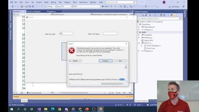The image size is (199, 112).
Task: Click the Refresh icon in Solution Explorer
Action: (158, 15)
